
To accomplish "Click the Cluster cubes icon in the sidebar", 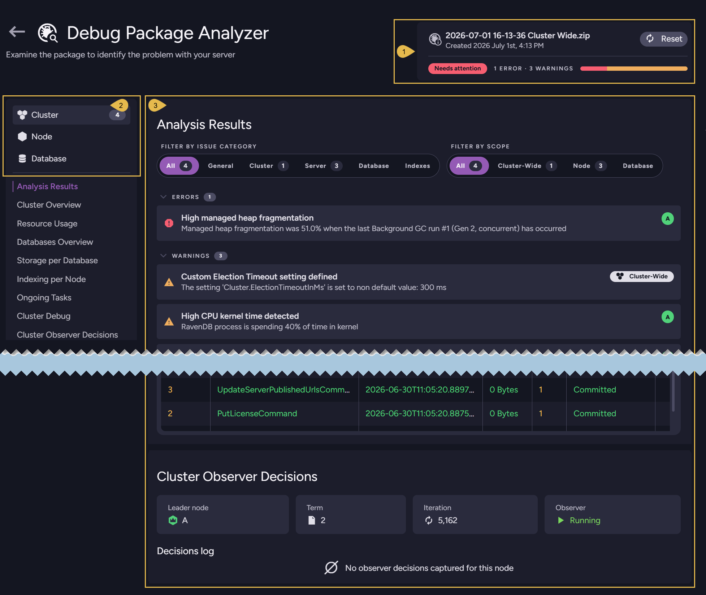I will (x=22, y=115).
